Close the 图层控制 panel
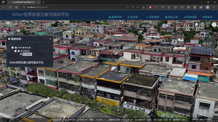Screen dimensions: 218x122 (x=50, y=39)
